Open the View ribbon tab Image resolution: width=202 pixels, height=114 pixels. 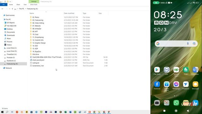tap(25, 4)
